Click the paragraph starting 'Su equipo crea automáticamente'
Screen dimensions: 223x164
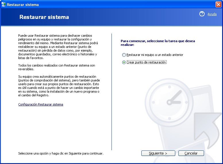click(59, 86)
